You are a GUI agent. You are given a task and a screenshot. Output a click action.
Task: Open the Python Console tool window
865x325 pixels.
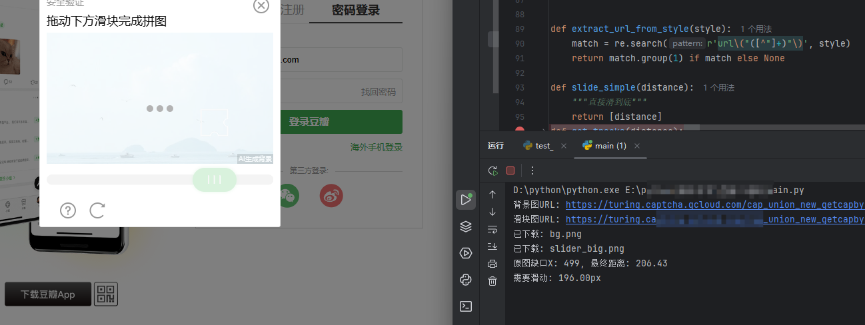click(x=466, y=280)
